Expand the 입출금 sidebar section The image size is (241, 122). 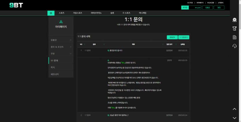70,40
